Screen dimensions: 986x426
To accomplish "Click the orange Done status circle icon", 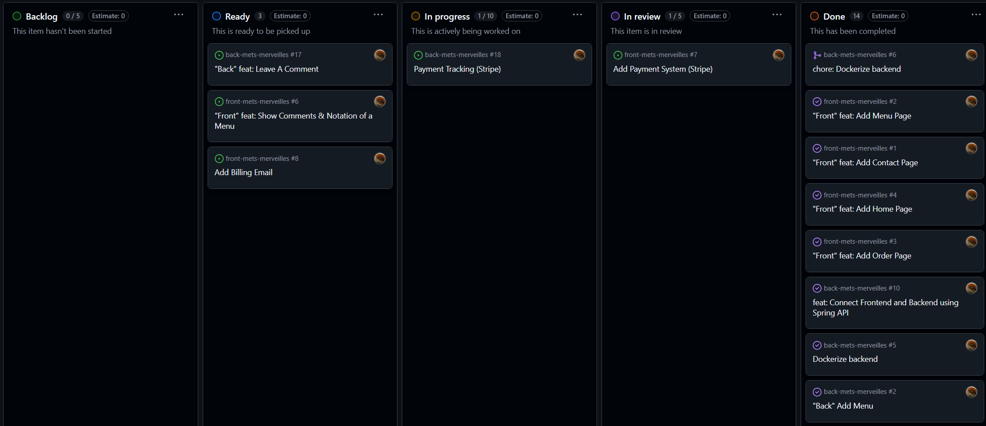I will 814,16.
